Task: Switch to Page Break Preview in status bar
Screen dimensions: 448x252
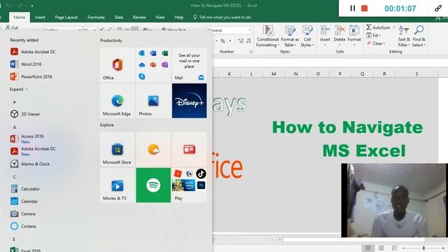Action: 394,248
